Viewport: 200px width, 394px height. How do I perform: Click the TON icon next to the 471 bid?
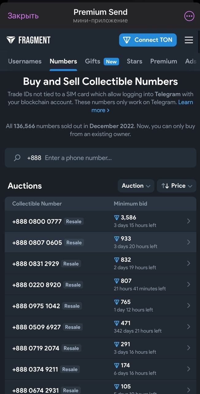[x=117, y=323]
